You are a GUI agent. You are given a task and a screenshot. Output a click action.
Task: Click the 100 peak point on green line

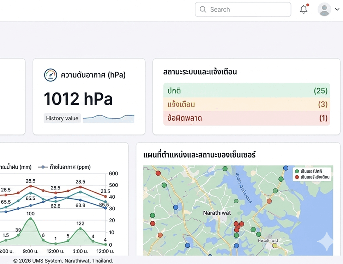[30, 219]
